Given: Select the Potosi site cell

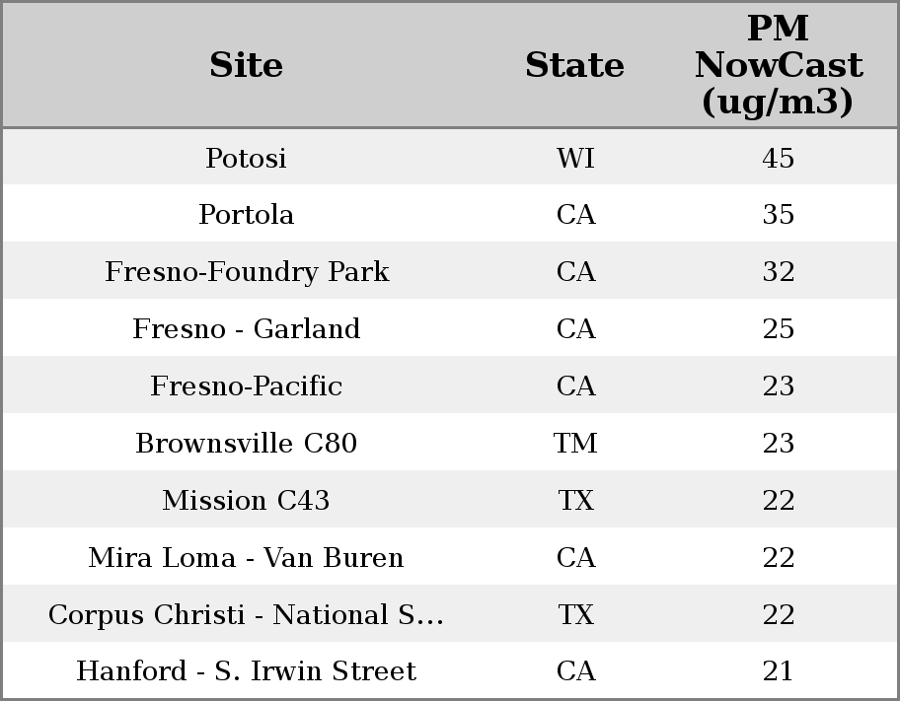Looking at the screenshot, I should 247,158.
